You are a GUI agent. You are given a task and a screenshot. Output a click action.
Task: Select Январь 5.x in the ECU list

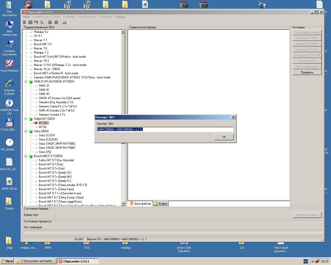pyautogui.click(x=41, y=32)
